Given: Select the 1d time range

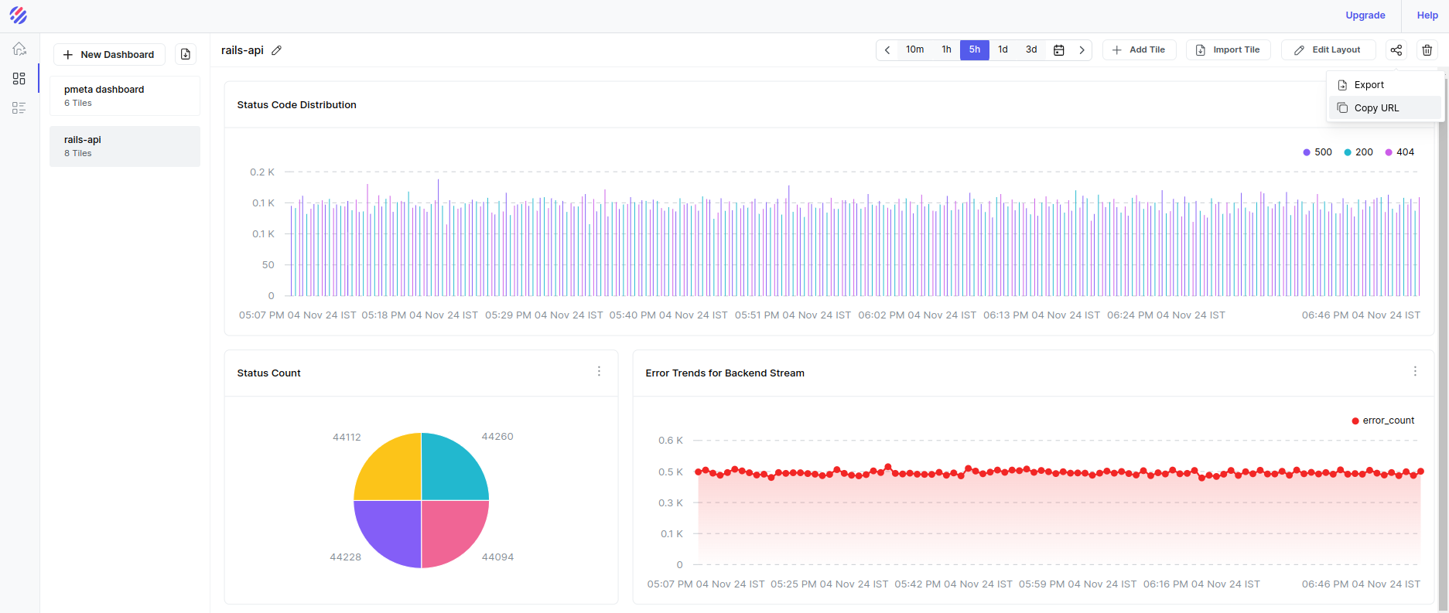Looking at the screenshot, I should (1003, 49).
